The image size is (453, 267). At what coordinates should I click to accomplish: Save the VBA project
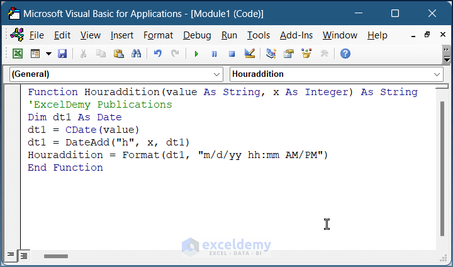click(62, 54)
